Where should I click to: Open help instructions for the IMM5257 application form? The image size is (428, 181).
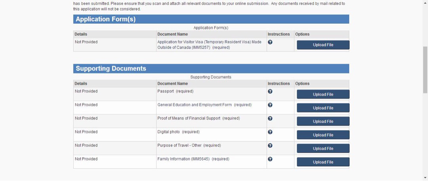[270, 42]
